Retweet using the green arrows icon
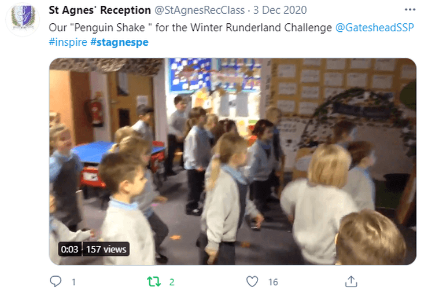Viewport: 428px width, 297px height. [x=154, y=281]
